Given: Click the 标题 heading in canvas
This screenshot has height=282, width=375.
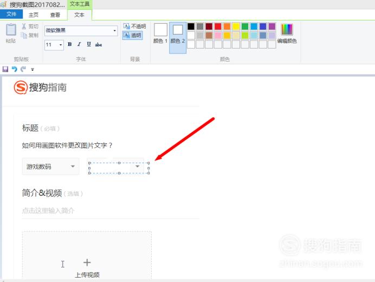Looking at the screenshot, I should tap(30, 128).
